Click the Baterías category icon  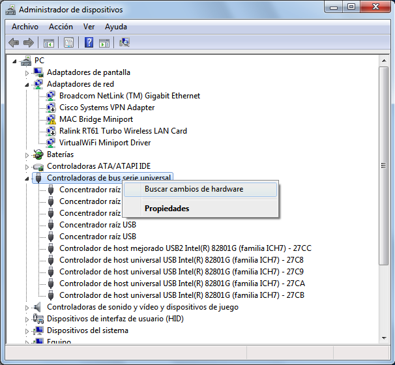[x=39, y=154]
